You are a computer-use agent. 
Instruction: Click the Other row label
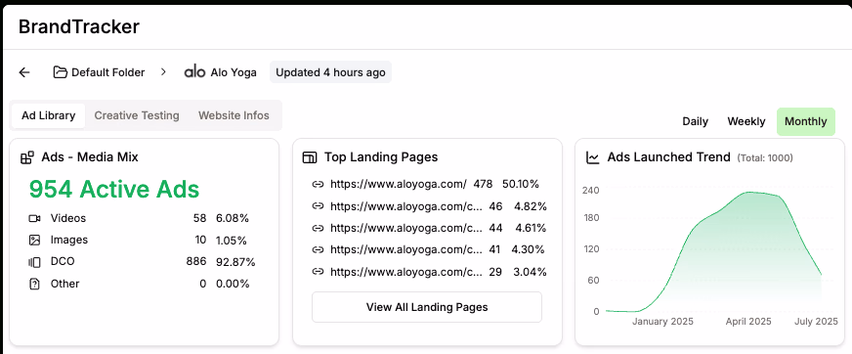pyautogui.click(x=64, y=284)
